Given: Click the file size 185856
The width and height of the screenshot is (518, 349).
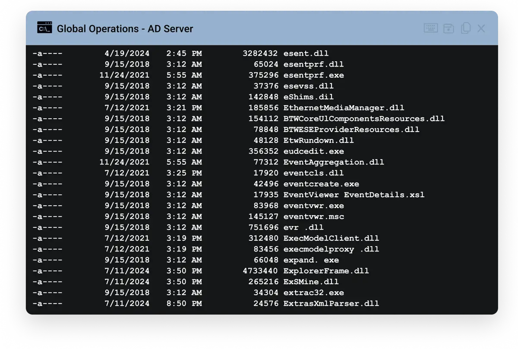Looking at the screenshot, I should (x=263, y=108).
